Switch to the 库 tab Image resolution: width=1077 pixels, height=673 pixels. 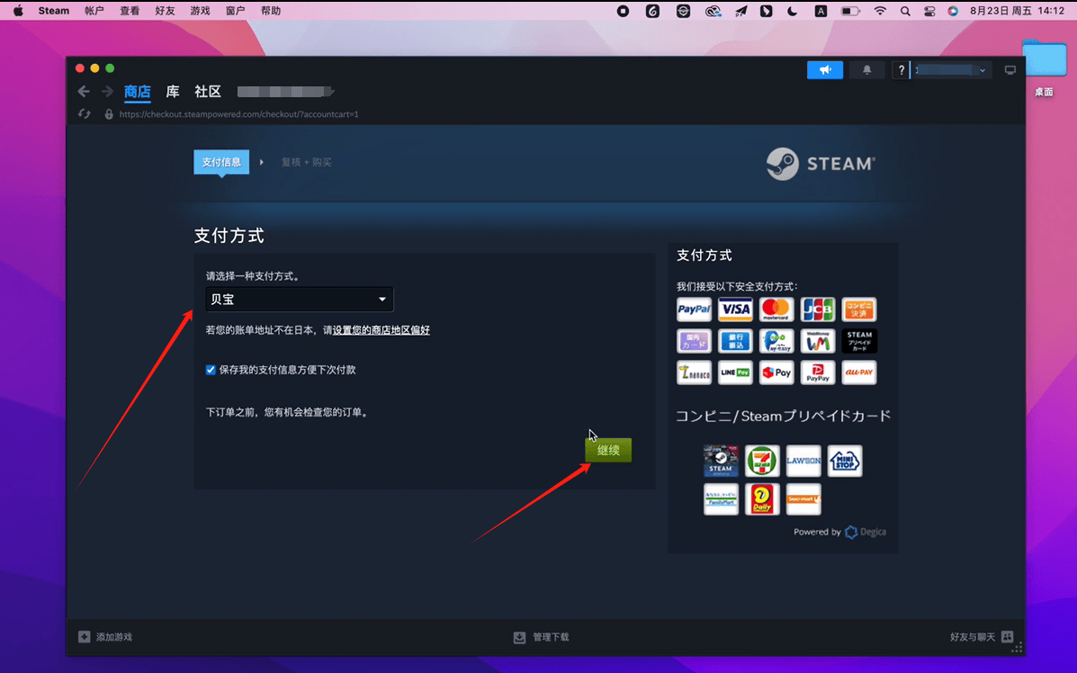point(173,92)
